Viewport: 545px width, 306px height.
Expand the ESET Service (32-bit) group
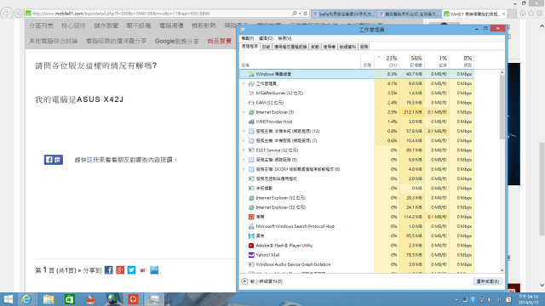pos(244,150)
